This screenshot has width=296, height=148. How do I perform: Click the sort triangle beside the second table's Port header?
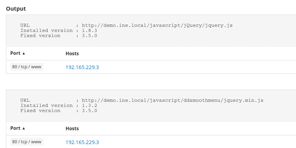pyautogui.click(x=24, y=128)
